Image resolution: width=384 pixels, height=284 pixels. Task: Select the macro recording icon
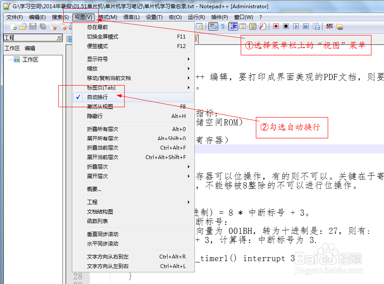coord(276,26)
